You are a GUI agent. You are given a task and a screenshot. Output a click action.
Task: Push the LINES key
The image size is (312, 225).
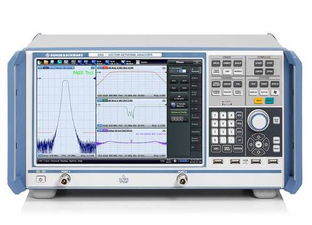pos(227,72)
